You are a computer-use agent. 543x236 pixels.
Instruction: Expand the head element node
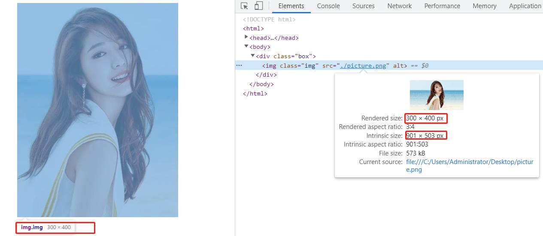click(x=246, y=37)
